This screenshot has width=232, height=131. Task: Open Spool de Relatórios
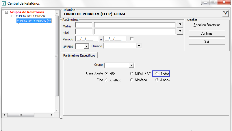207,25
